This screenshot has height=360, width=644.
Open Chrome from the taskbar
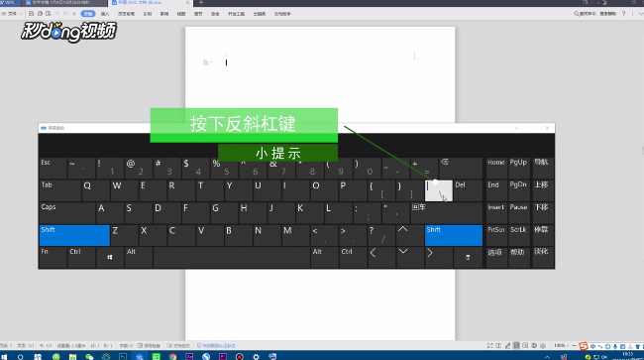pos(173,356)
